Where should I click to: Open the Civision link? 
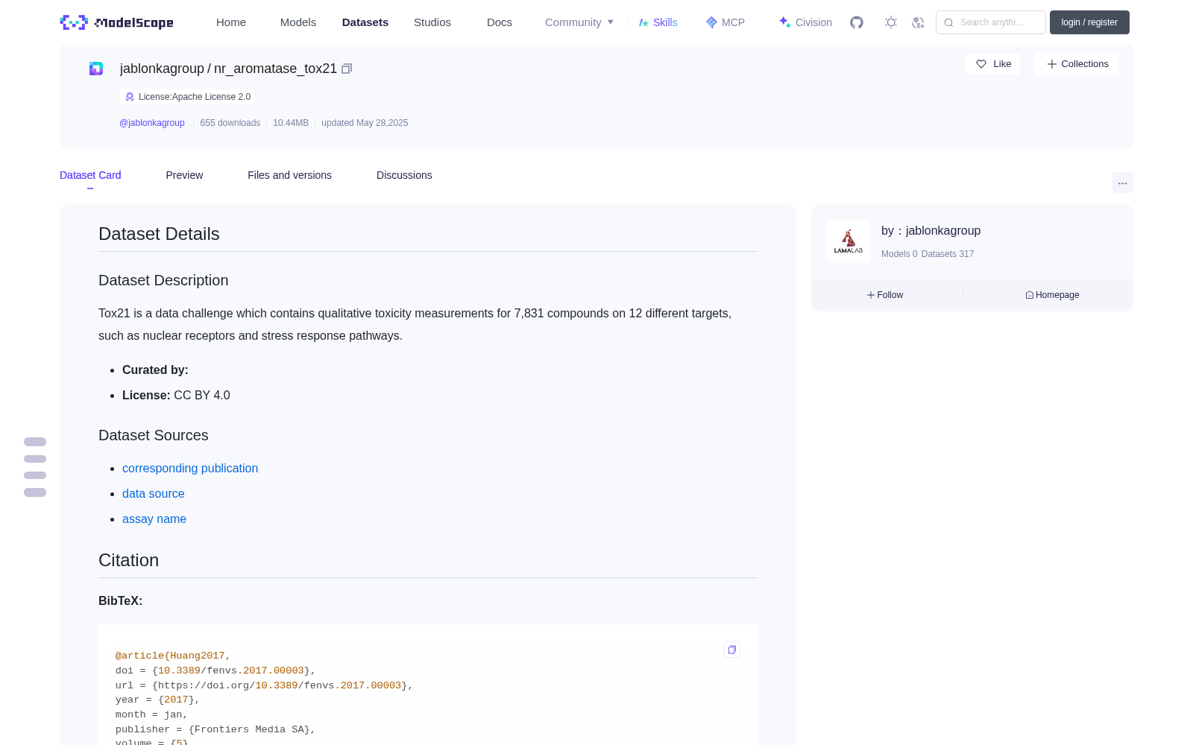click(x=805, y=22)
